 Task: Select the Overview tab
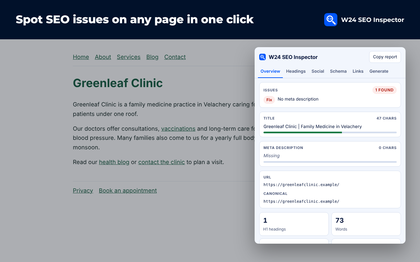click(x=270, y=71)
